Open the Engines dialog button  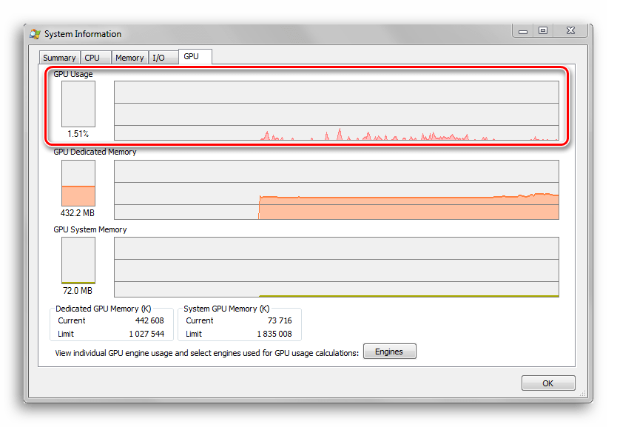click(390, 352)
